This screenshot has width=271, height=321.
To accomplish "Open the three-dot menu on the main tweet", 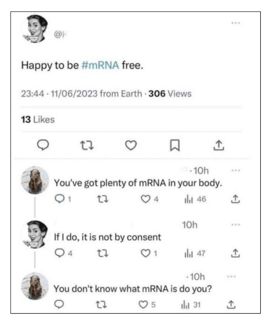I will [235, 23].
